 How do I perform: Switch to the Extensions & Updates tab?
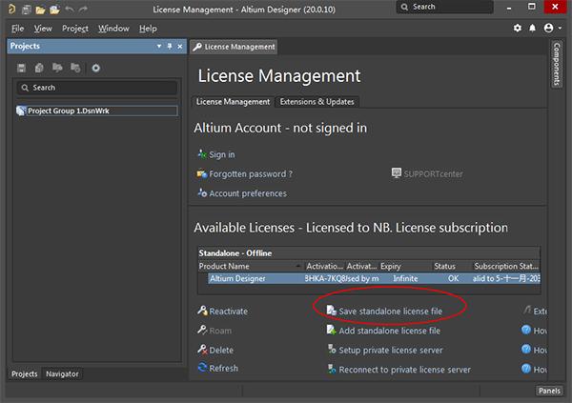pos(317,102)
